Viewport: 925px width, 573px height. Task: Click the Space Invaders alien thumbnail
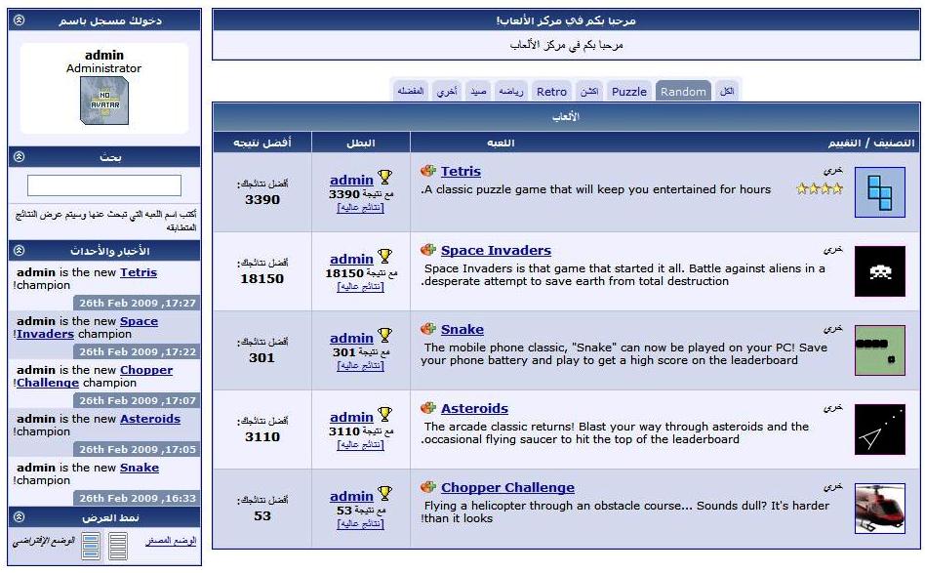pyautogui.click(x=879, y=271)
